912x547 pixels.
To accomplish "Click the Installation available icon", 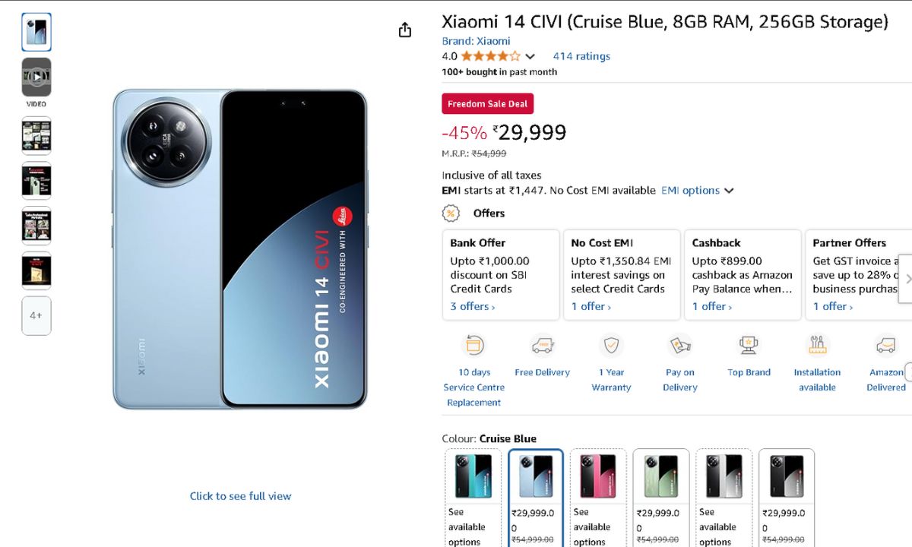I will coord(817,346).
